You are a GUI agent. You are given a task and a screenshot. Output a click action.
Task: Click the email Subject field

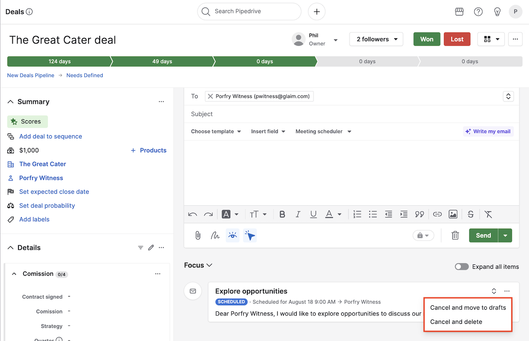[352, 114]
